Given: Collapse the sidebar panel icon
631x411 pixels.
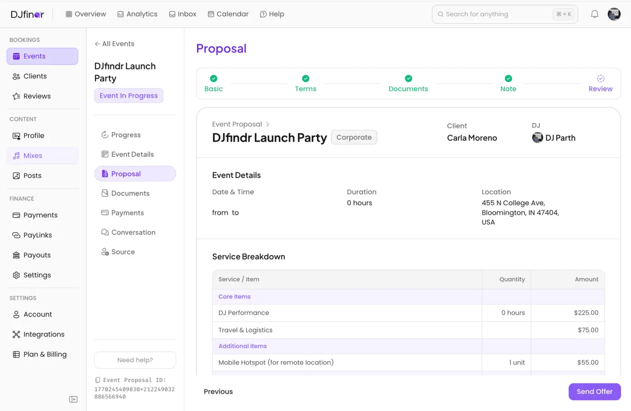Looking at the screenshot, I should click(x=73, y=399).
